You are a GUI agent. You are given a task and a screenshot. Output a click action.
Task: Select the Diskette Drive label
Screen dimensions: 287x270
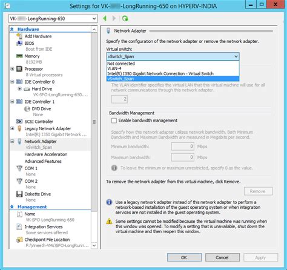(38, 194)
